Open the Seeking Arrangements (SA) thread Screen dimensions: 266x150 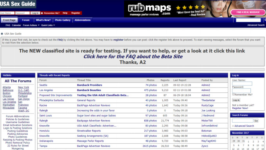click(x=93, y=136)
